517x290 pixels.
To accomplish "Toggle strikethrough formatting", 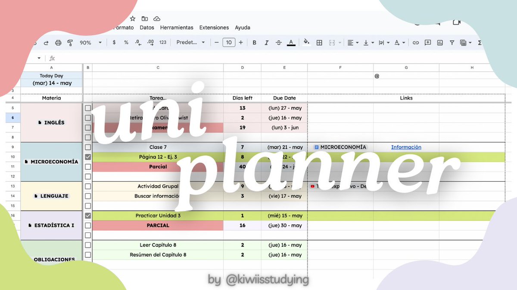I will pyautogui.click(x=279, y=43).
